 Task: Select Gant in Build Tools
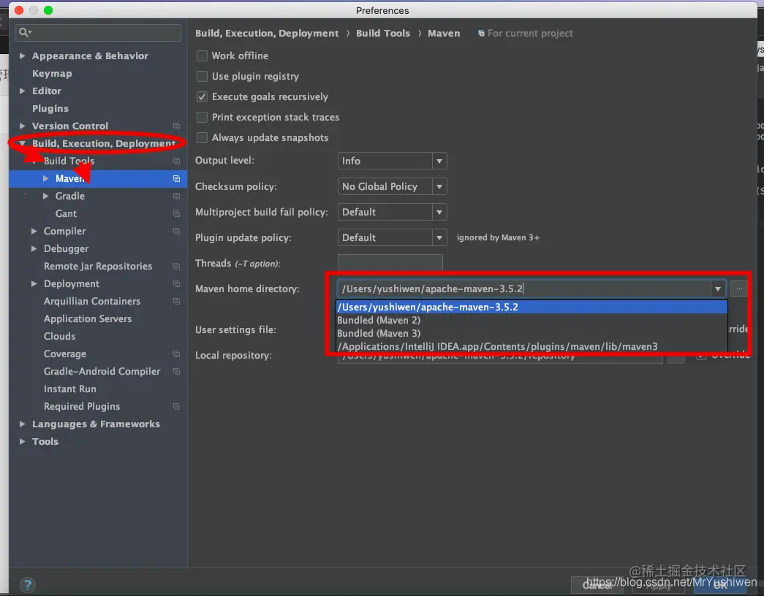click(66, 214)
